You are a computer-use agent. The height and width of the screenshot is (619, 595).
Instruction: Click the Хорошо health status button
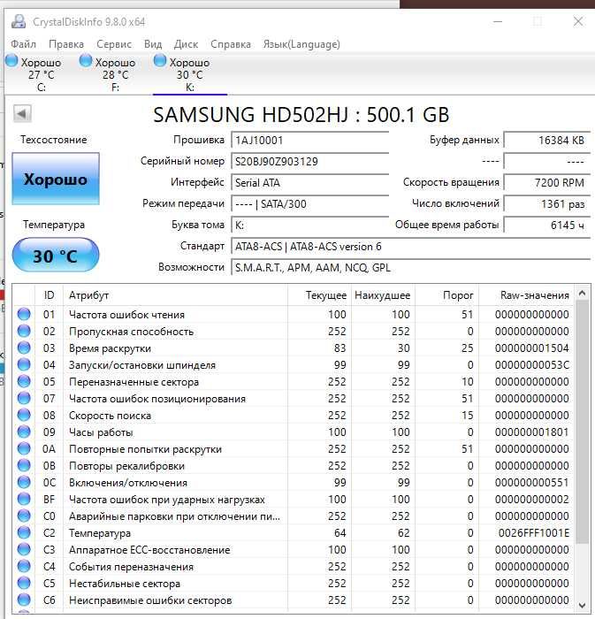point(56,179)
